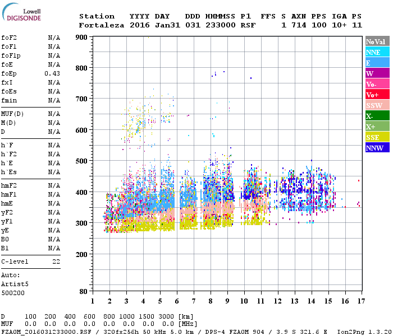Click the h`Es parameter label

coord(9,172)
